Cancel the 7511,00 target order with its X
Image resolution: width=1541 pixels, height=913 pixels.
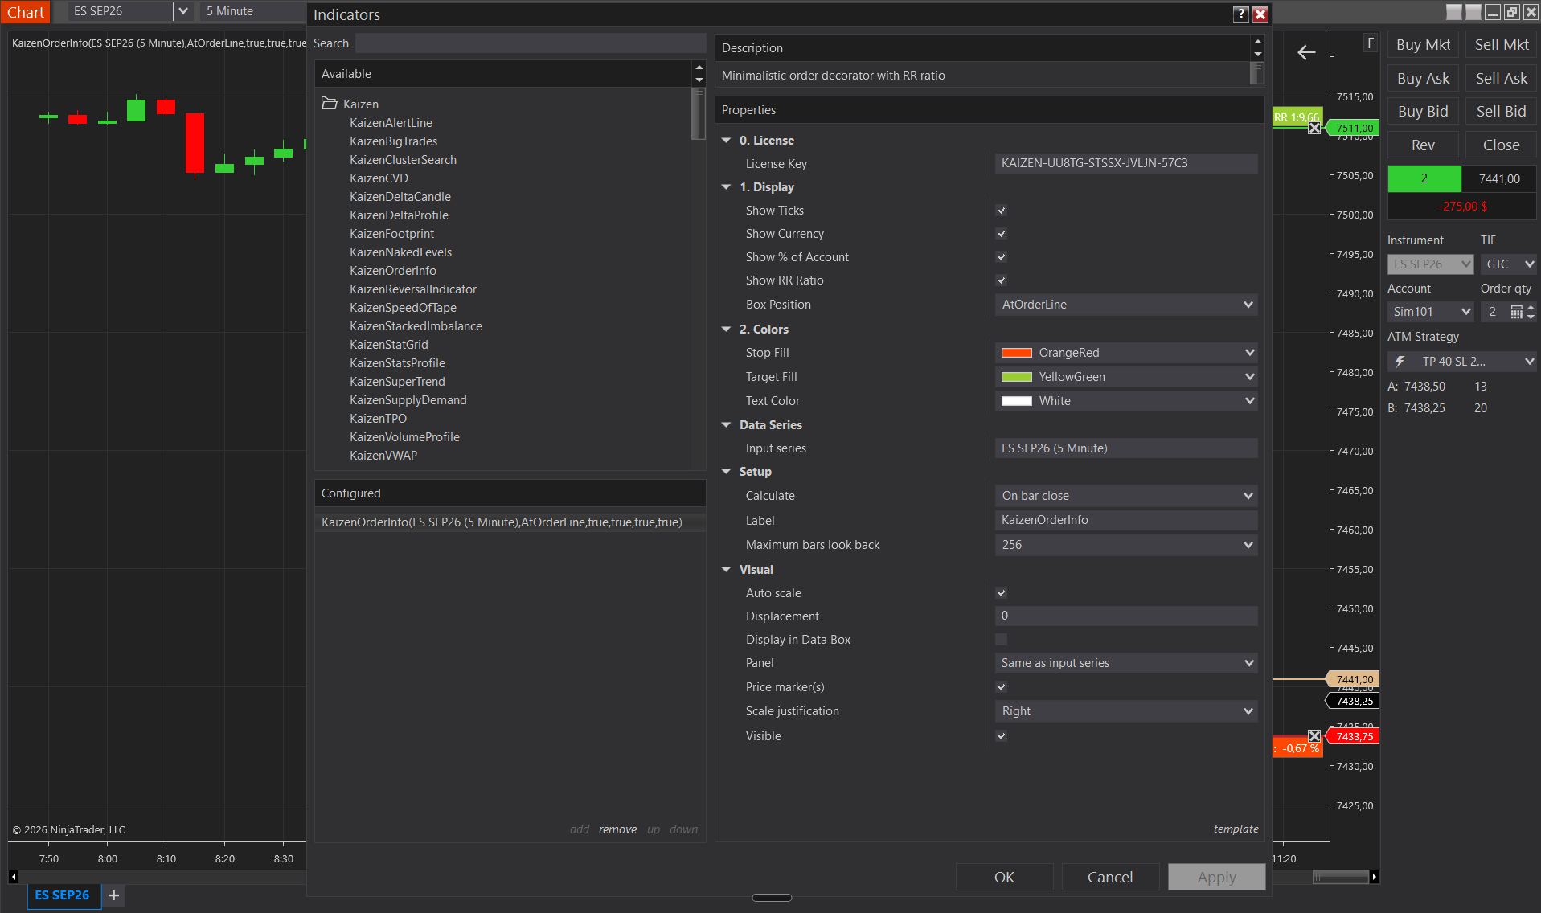1314,128
